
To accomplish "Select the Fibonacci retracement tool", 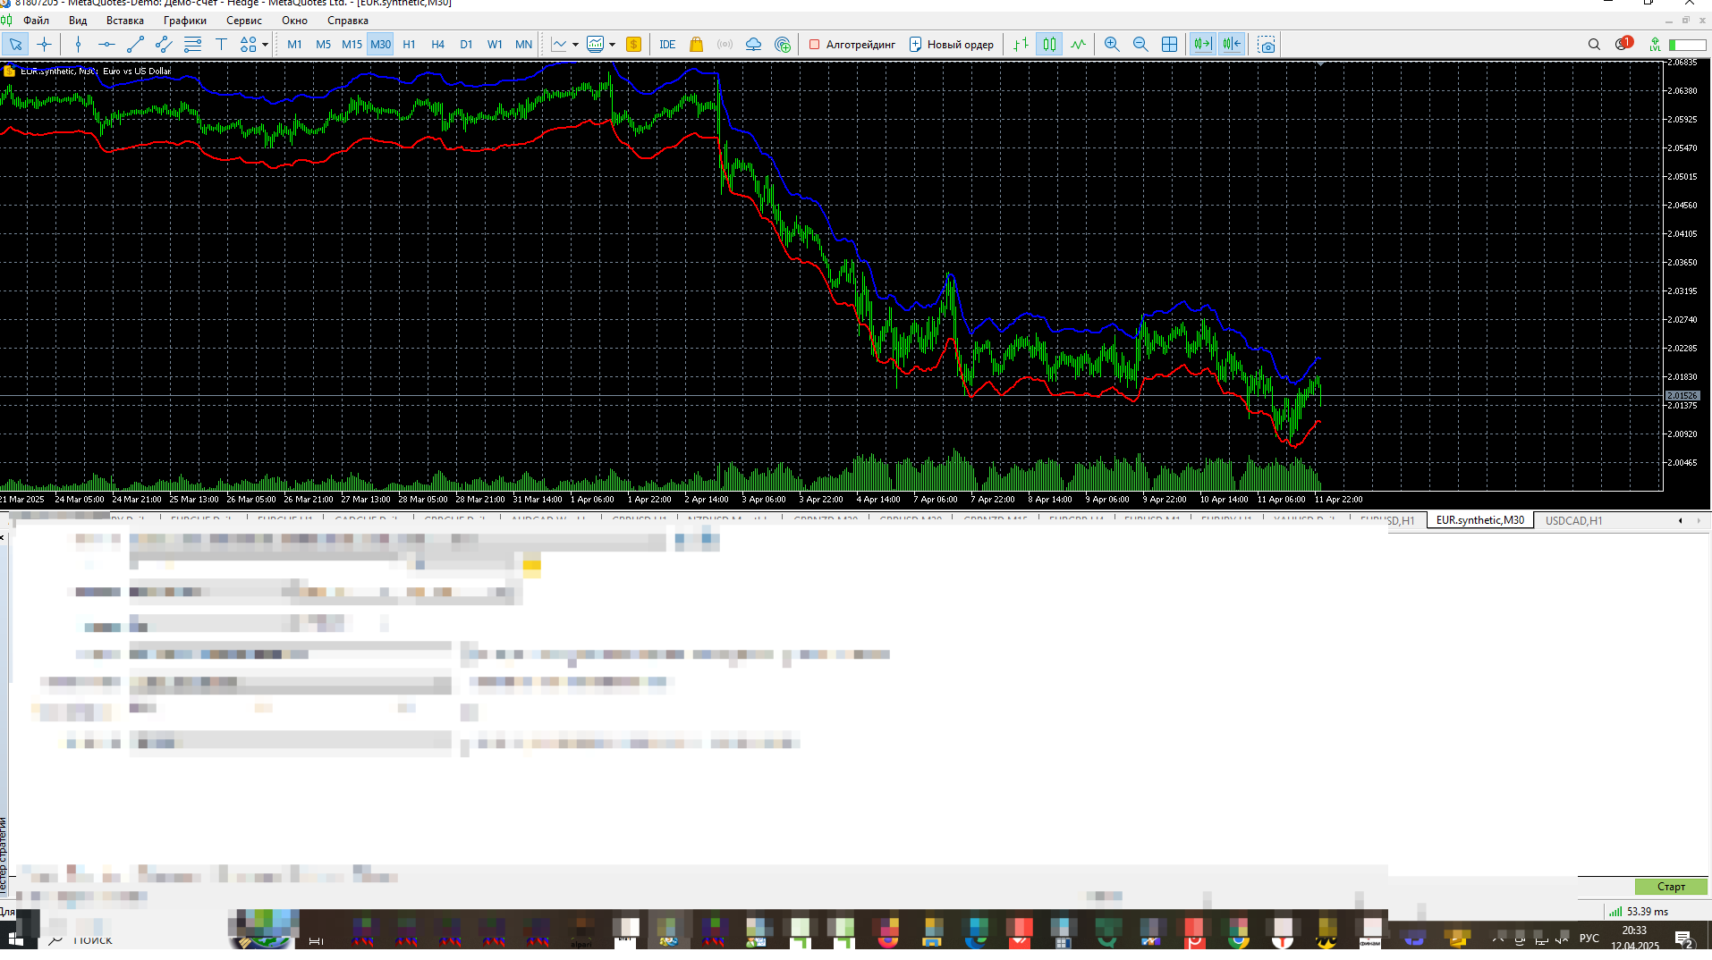I will (x=192, y=44).
